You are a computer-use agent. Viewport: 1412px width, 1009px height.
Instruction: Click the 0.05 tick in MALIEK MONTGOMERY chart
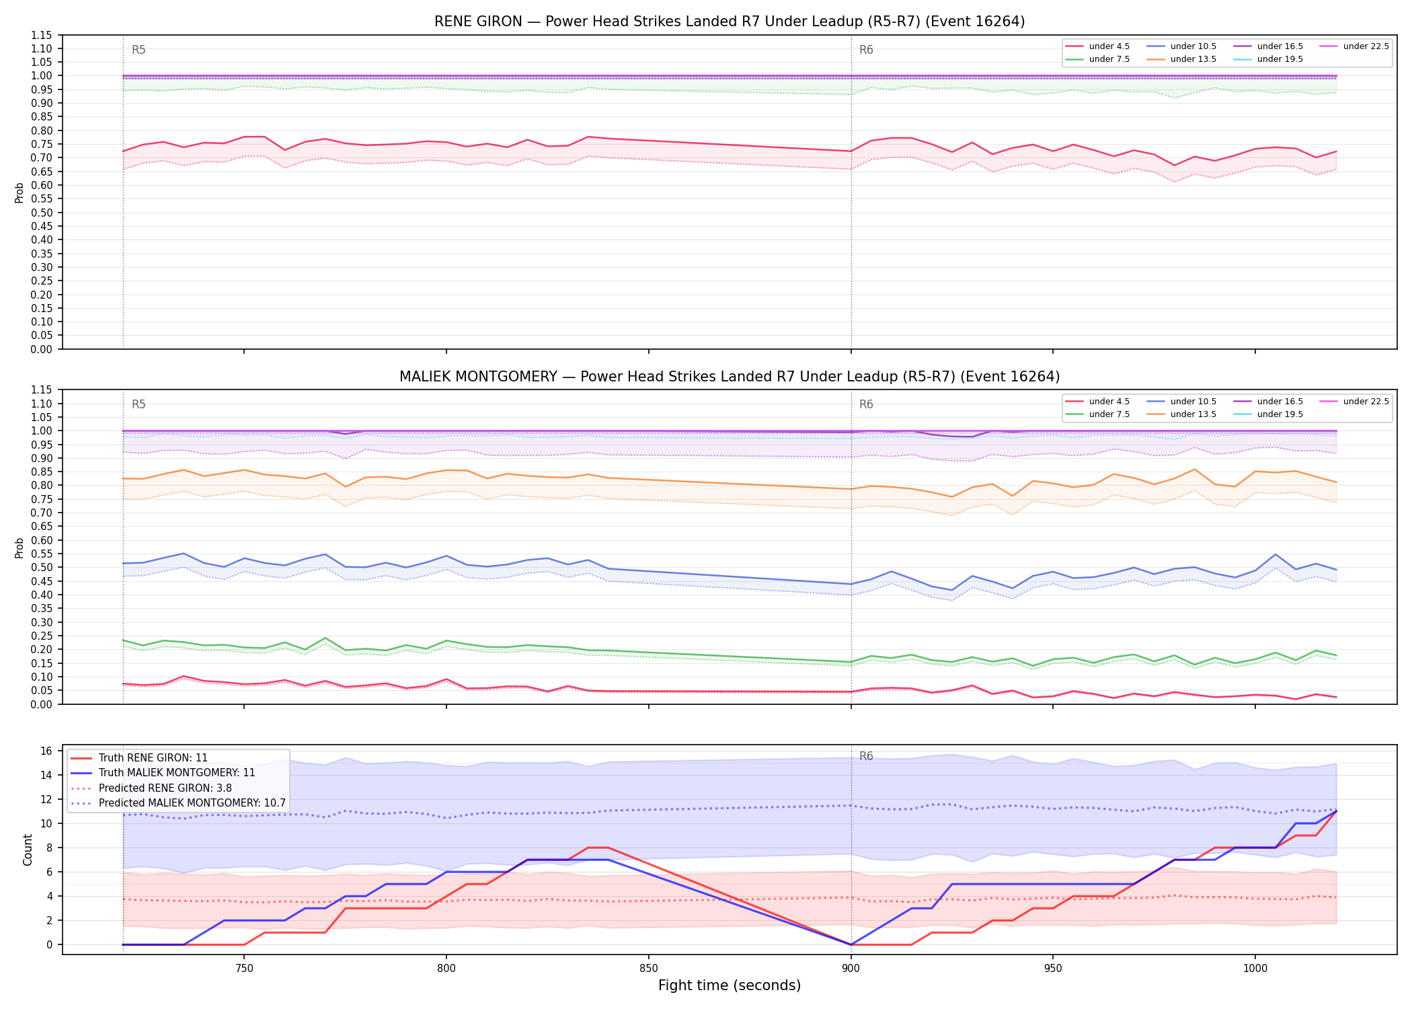[42, 691]
